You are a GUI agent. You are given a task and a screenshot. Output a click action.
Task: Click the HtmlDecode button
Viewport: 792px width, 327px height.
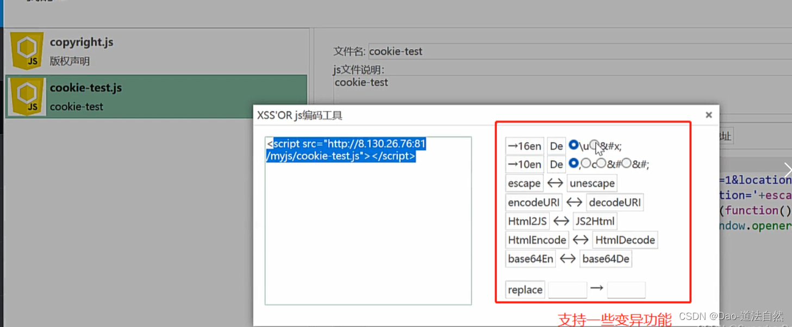[x=625, y=240]
